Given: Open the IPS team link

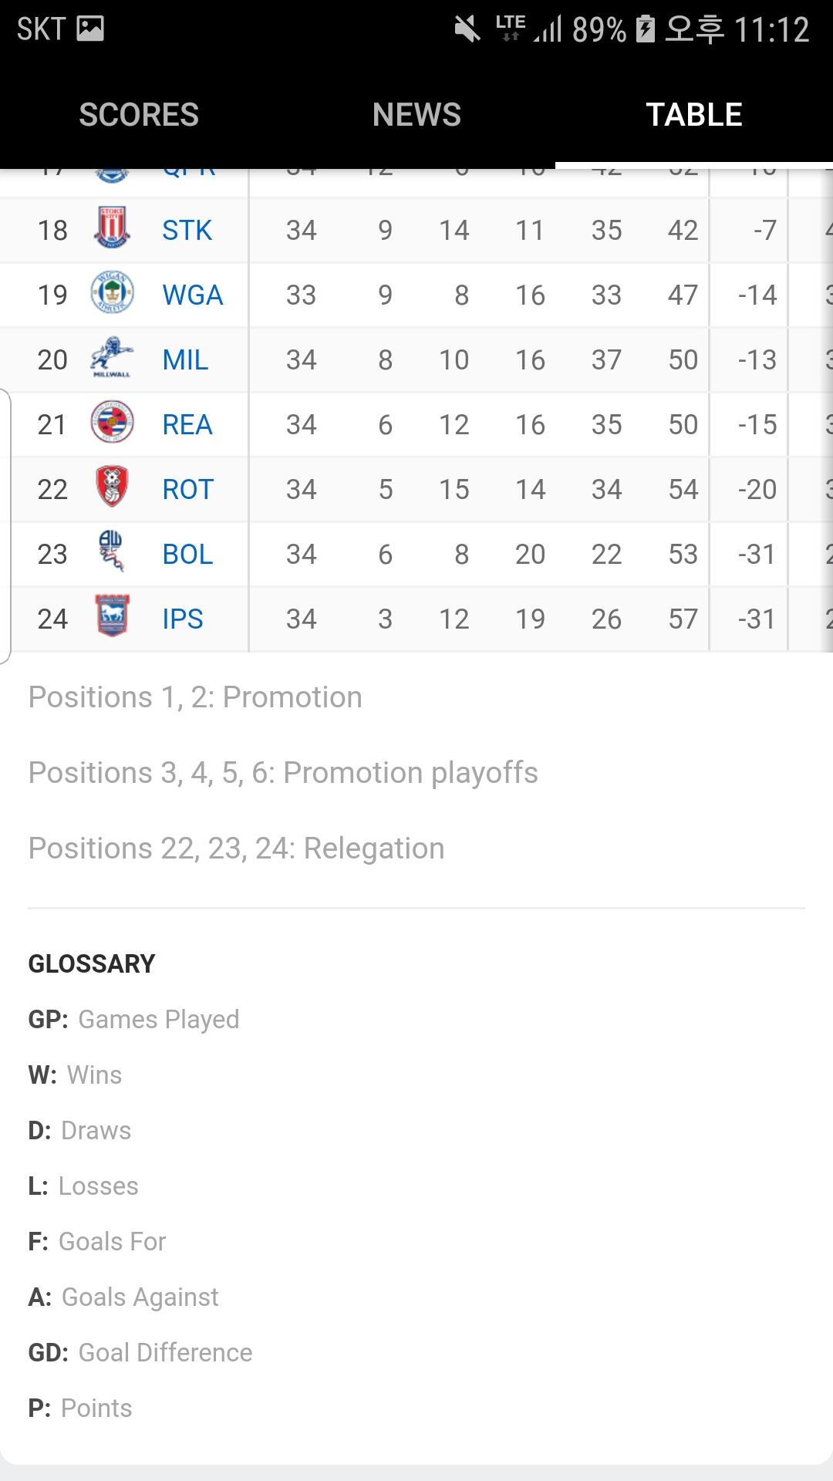Looking at the screenshot, I should click(183, 619).
